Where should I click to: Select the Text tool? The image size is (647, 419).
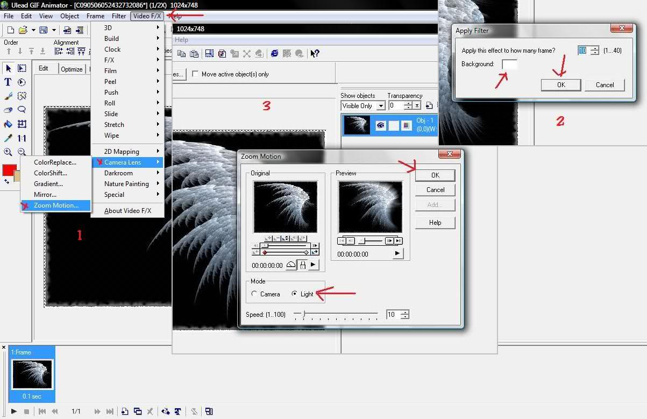click(8, 82)
